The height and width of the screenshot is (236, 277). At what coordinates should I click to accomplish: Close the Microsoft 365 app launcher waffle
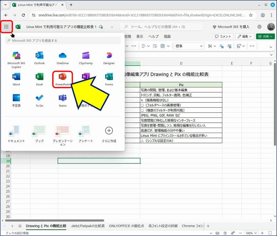6,27
